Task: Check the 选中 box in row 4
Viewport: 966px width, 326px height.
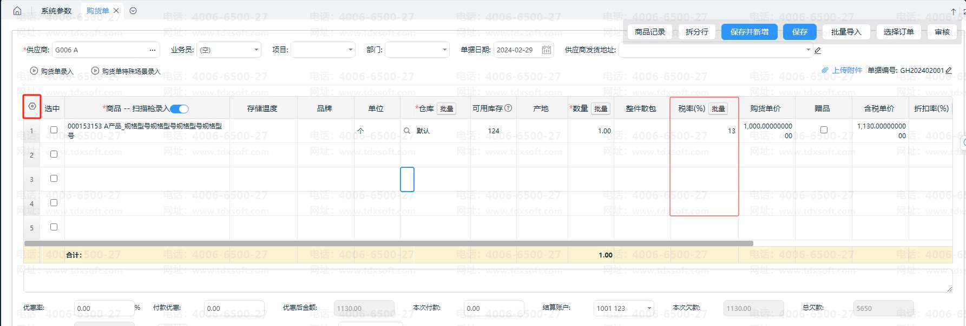Action: coord(54,202)
